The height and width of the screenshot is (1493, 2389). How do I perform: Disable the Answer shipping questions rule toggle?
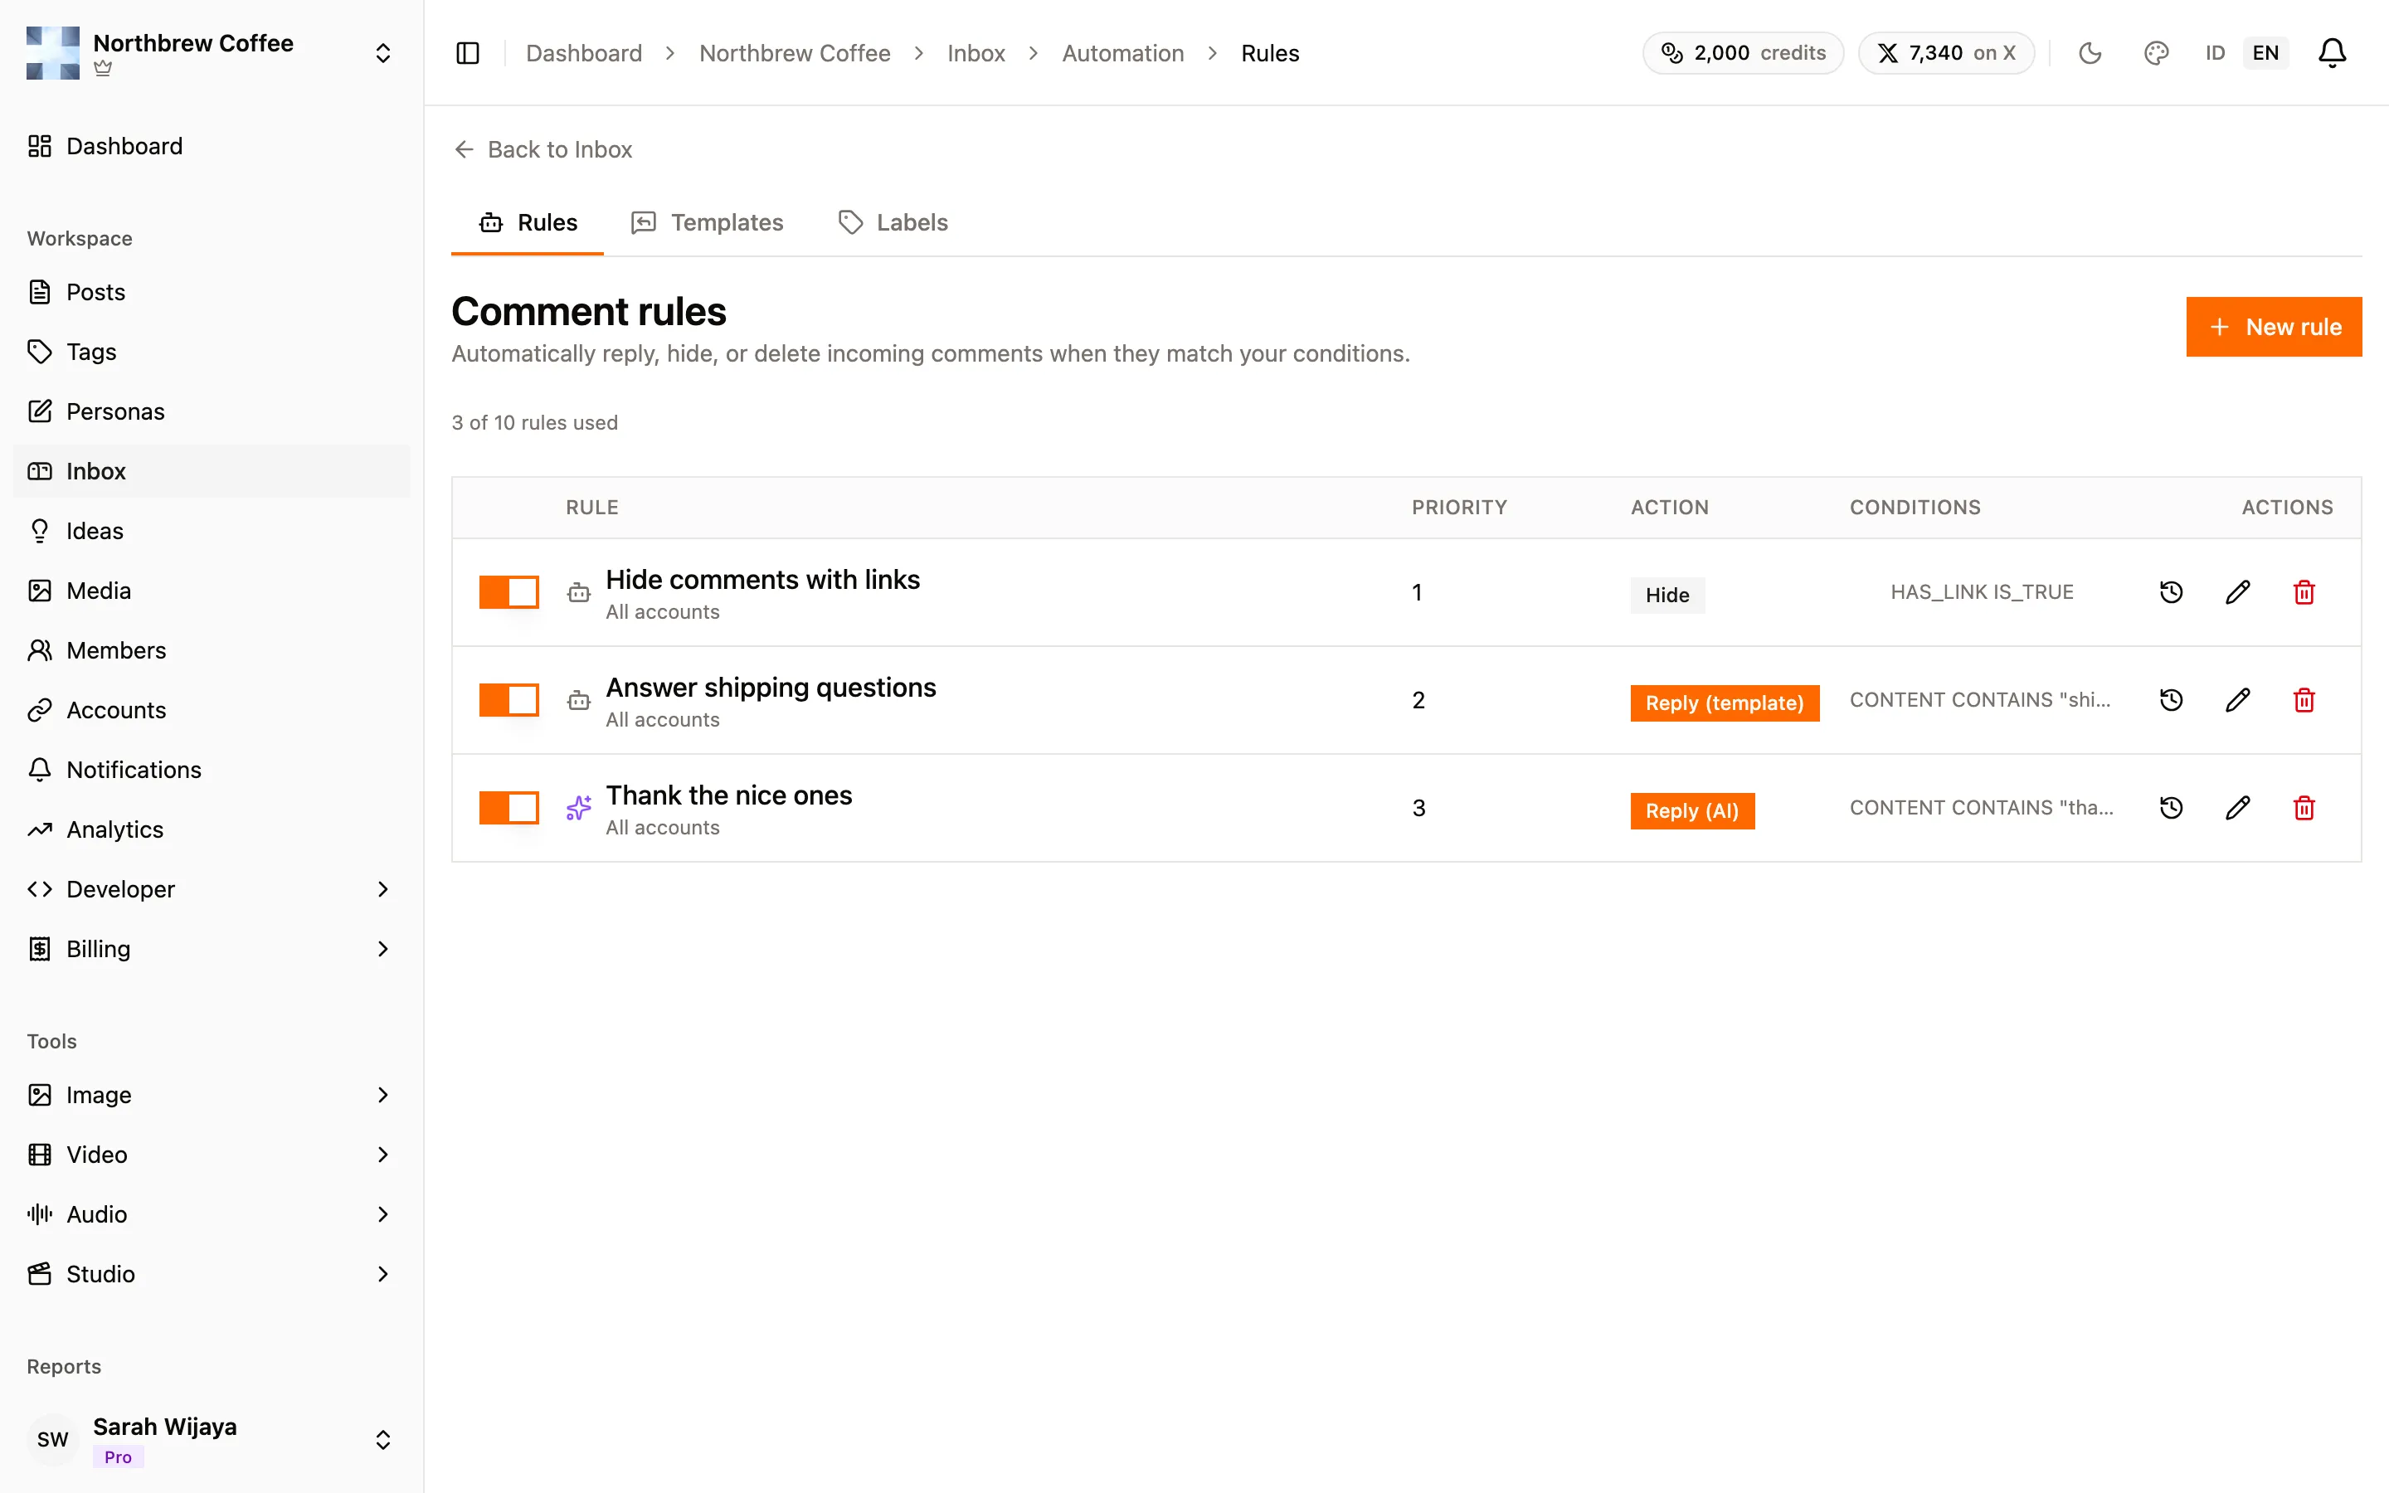[508, 700]
